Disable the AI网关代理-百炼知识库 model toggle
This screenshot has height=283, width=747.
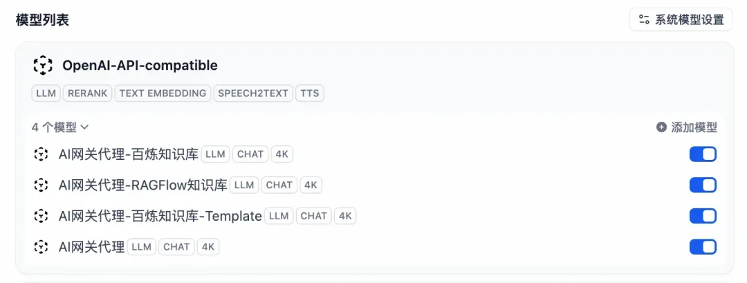703,154
